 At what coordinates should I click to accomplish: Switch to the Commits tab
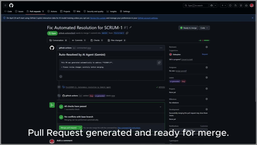[x=79, y=40]
